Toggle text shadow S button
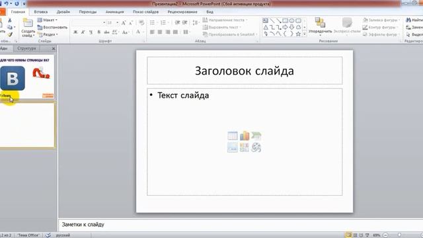 [98, 32]
